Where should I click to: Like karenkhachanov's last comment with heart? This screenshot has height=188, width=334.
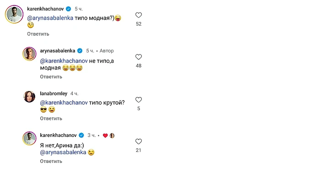[139, 142]
